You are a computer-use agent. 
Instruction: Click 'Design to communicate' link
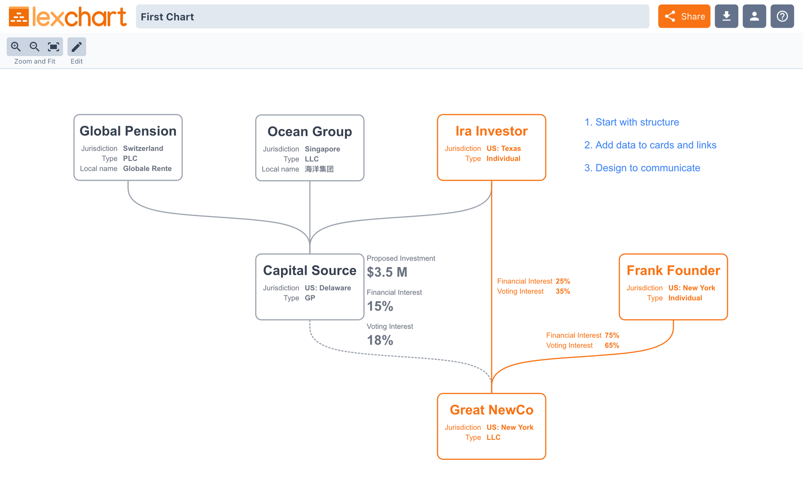(x=648, y=168)
